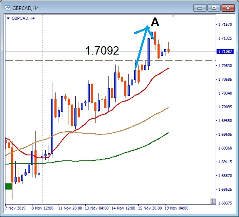
Task: Click the 19 Nov 04:00 time label
Action: (x=176, y=208)
